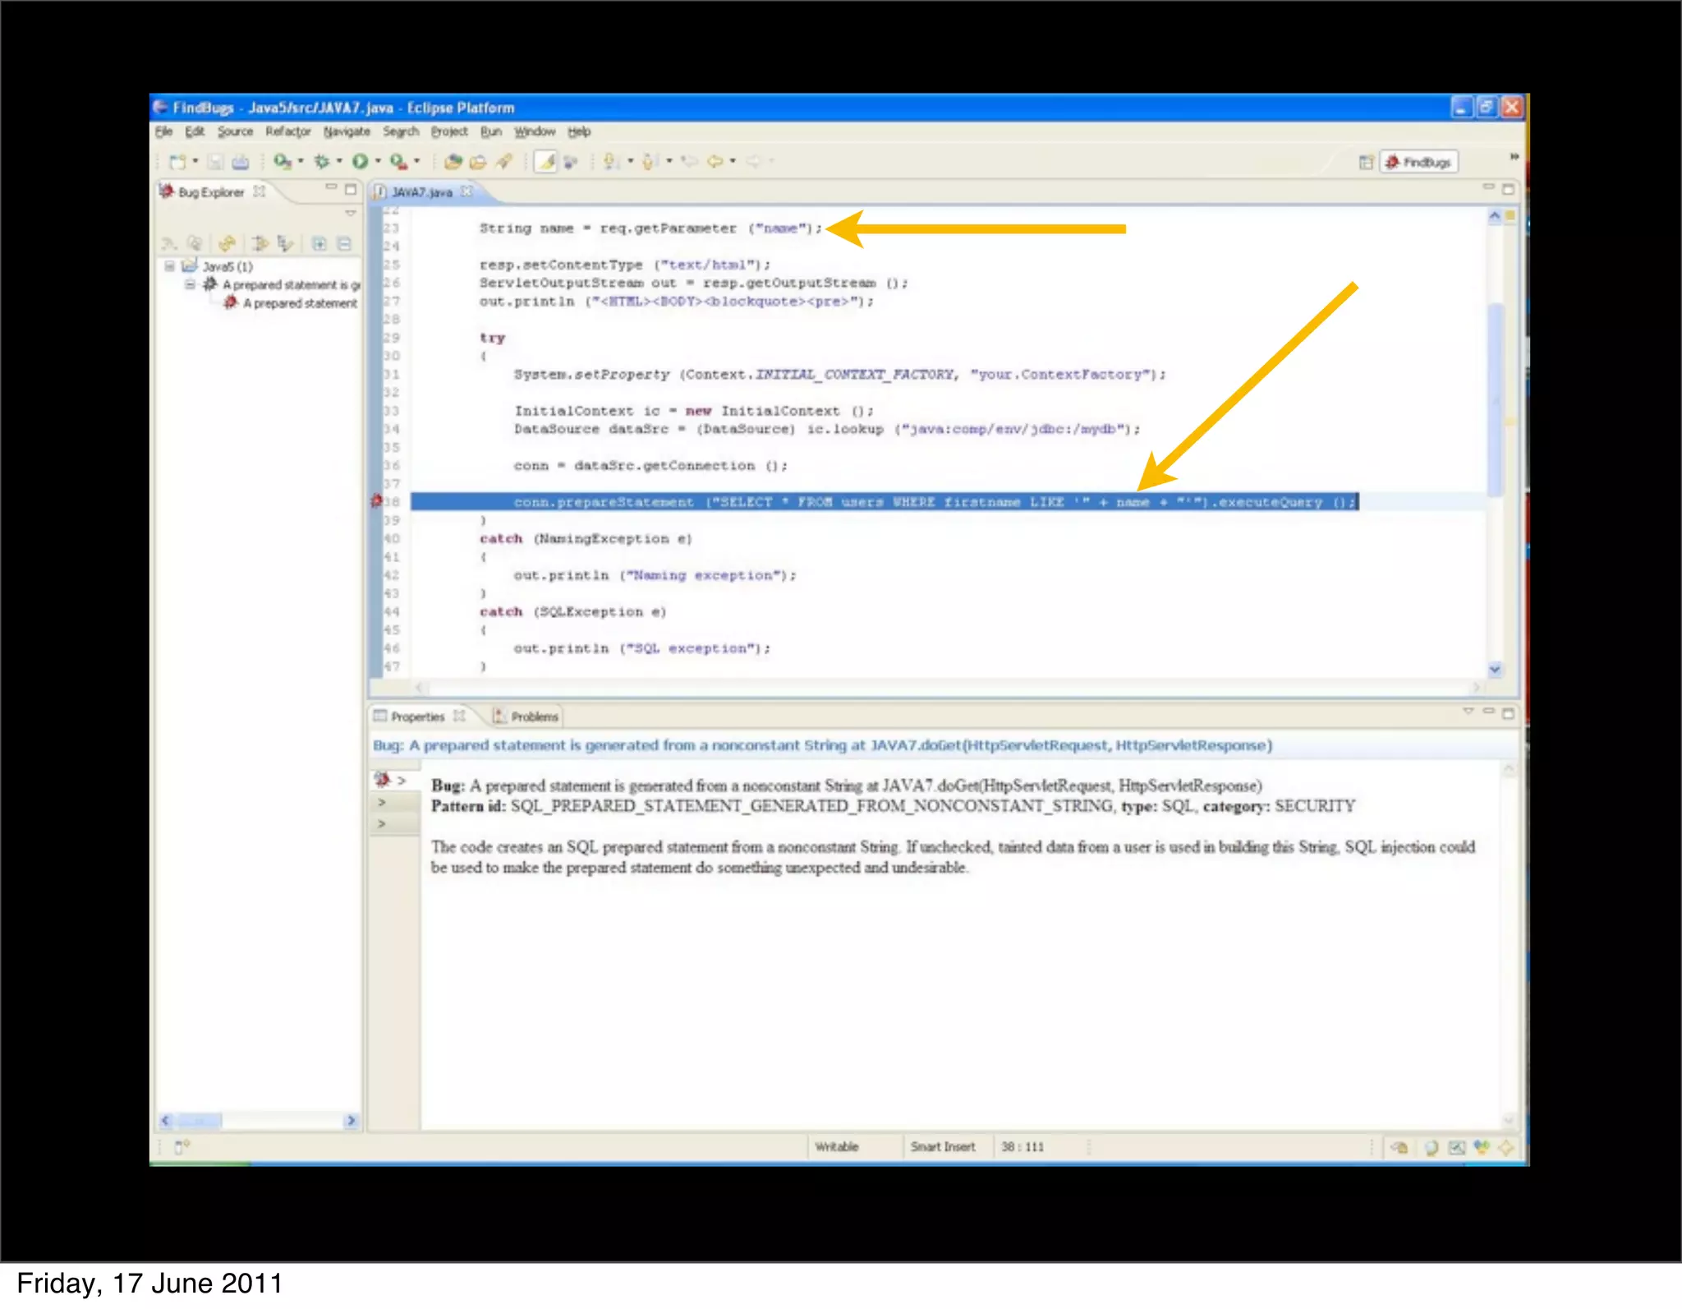Collapse the Java5 (1) tree node
Screen dimensions: 1682x1309
click(x=169, y=266)
